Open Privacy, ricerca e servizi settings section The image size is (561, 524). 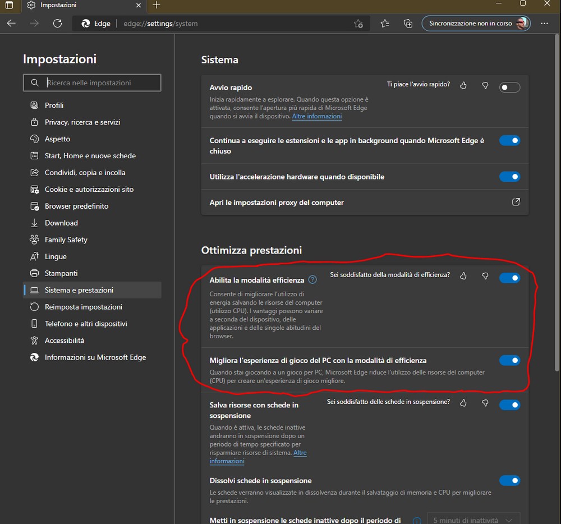tap(82, 122)
